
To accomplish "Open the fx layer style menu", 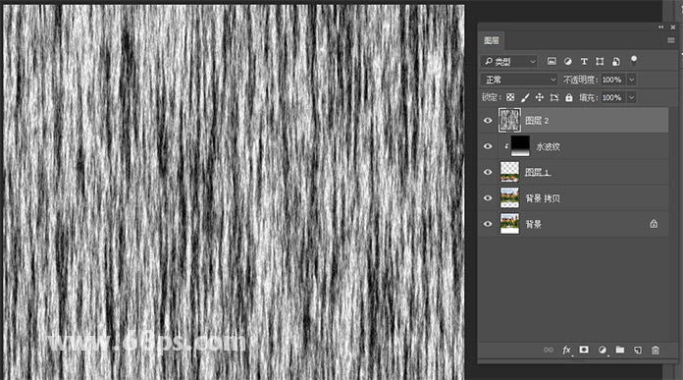I will pyautogui.click(x=566, y=350).
